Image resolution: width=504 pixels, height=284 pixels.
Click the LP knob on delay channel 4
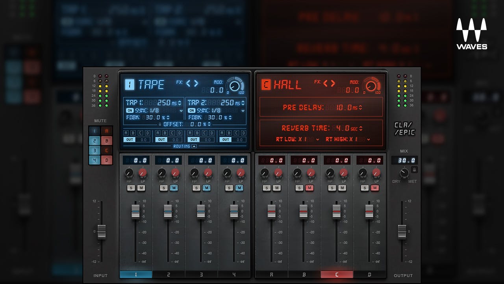pos(241,172)
